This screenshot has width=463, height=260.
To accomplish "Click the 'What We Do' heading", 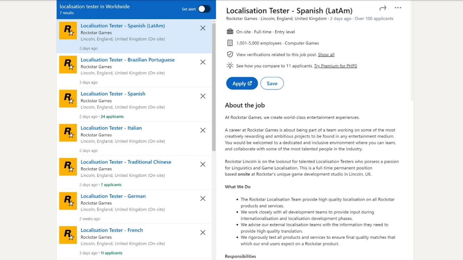I will 238,187.
